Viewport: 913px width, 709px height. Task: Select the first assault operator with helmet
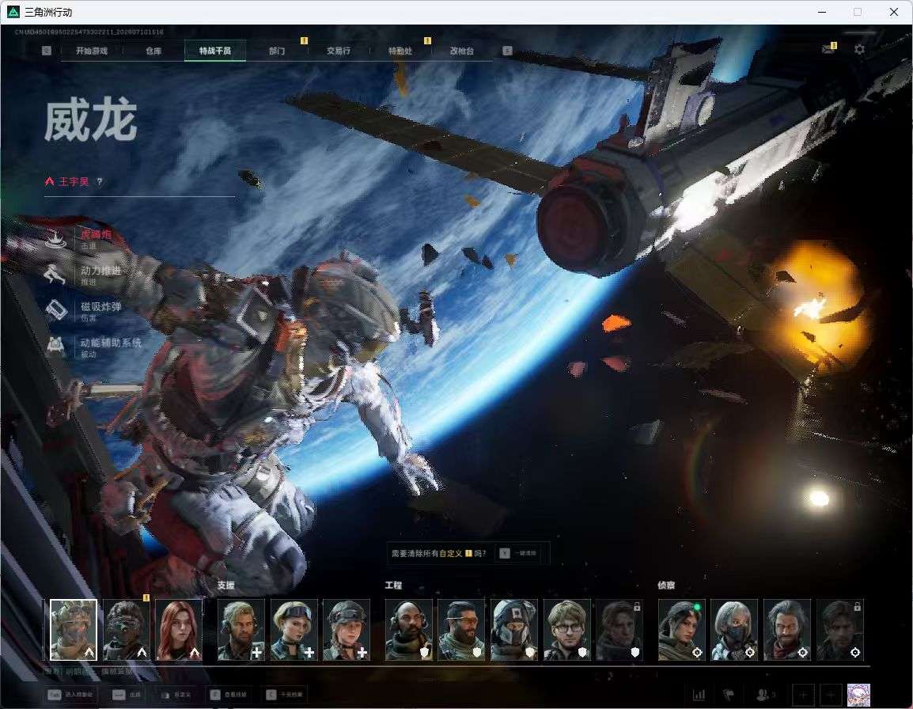tap(74, 630)
